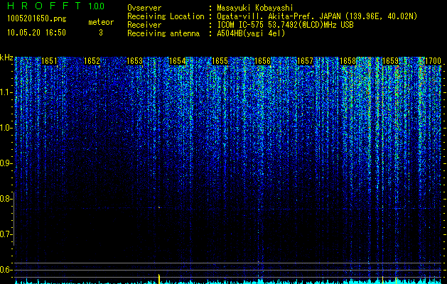The height and width of the screenshot is (284, 447).
Task: Click the 1656 time marker
Action: click(262, 61)
